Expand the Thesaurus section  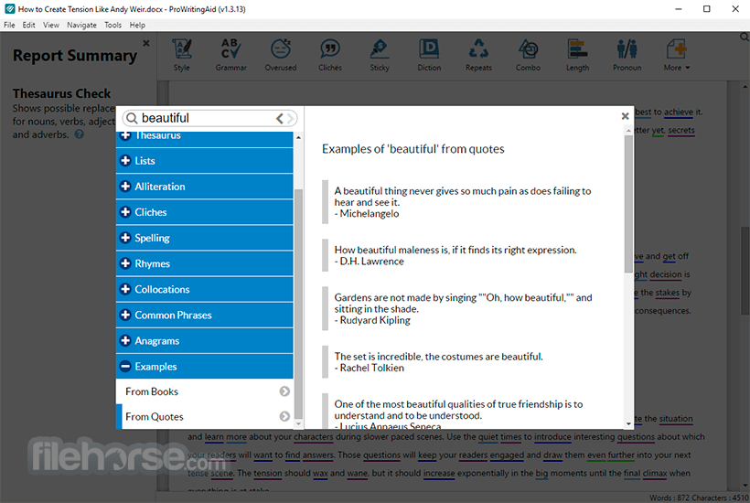point(204,138)
